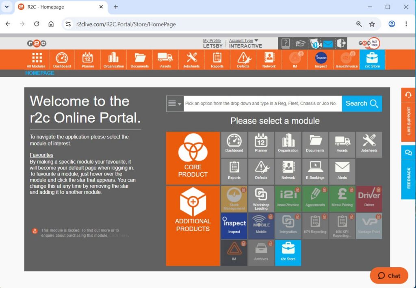The width and height of the screenshot is (416, 288).
Task: Select the R2C - Homepage browser tab
Action: (x=61, y=7)
